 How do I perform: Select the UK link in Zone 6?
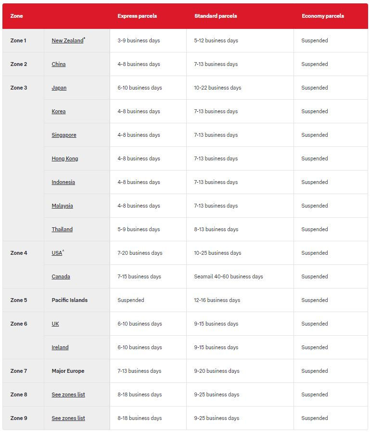[x=55, y=324]
